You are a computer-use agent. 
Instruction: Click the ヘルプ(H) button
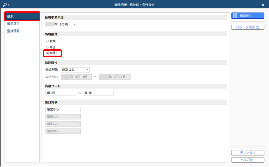pos(247,160)
